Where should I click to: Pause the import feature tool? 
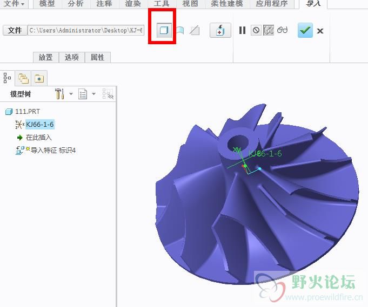(x=242, y=30)
